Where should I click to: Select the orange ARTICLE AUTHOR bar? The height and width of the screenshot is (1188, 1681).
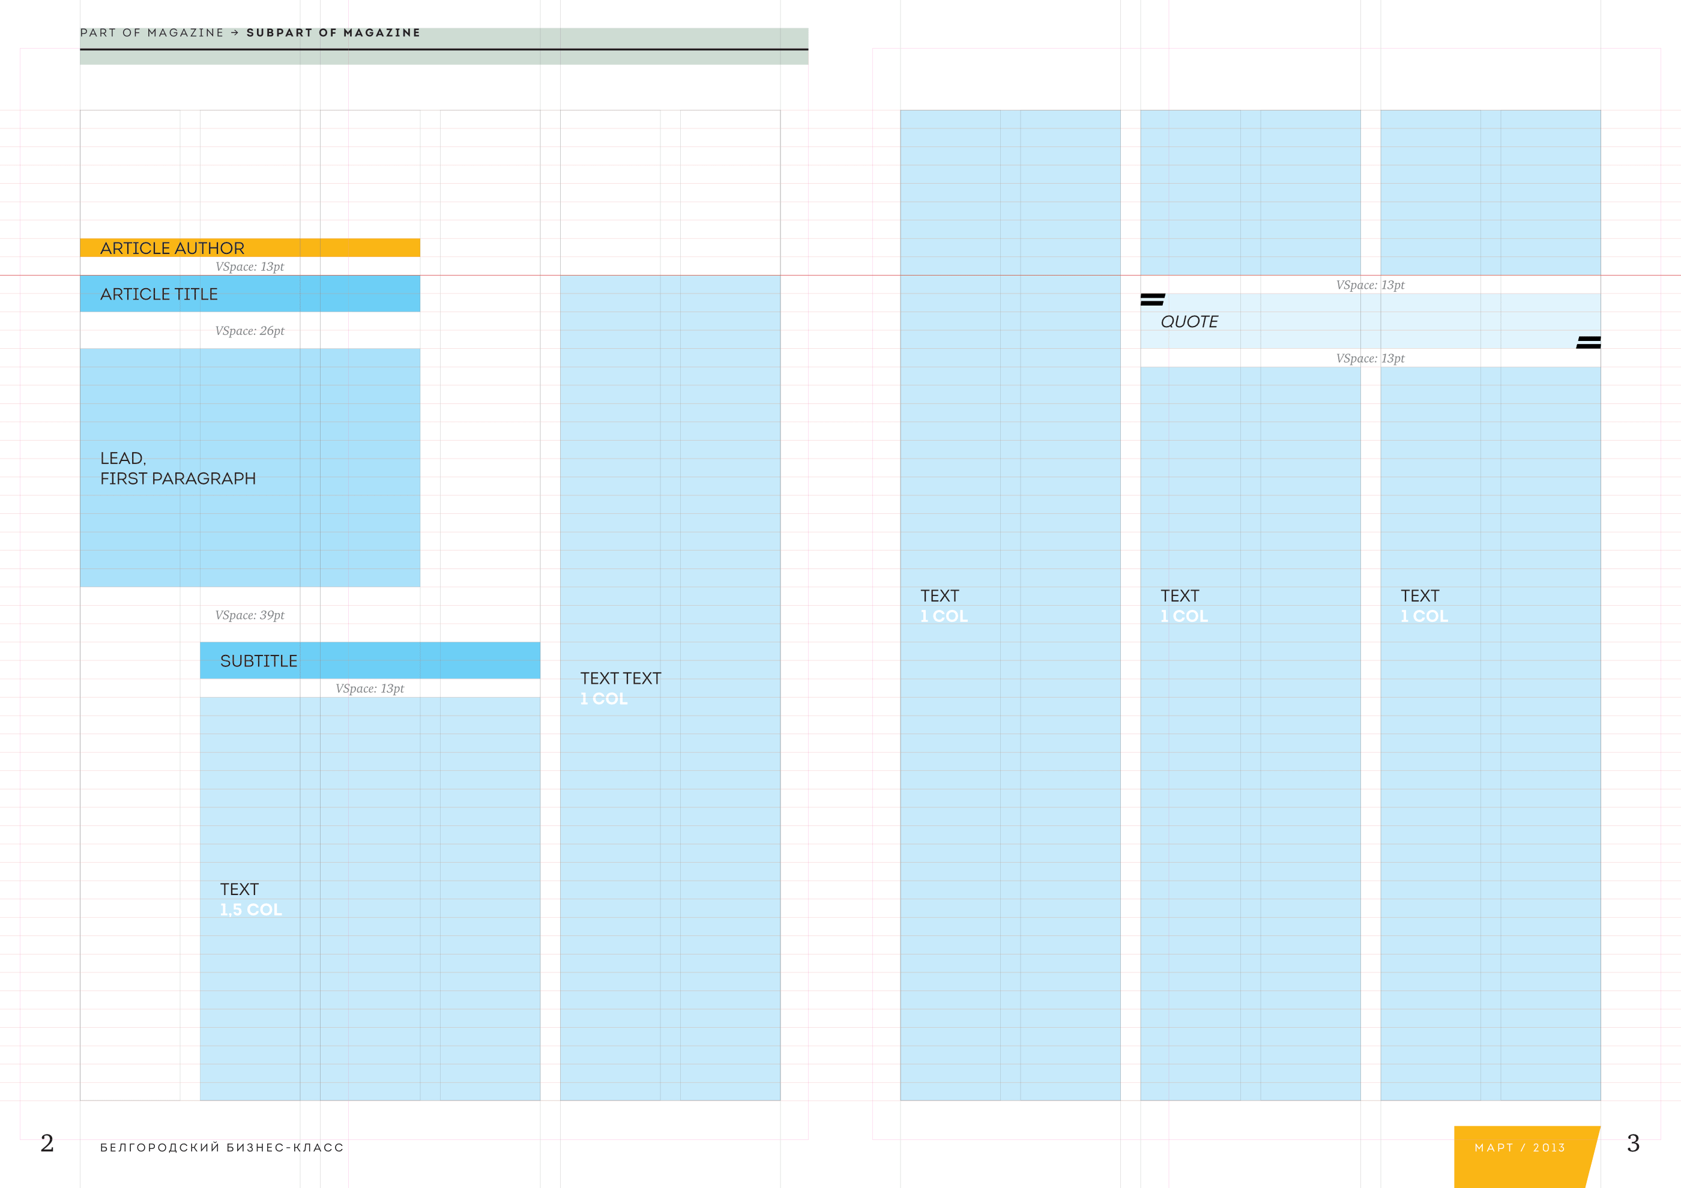[250, 247]
